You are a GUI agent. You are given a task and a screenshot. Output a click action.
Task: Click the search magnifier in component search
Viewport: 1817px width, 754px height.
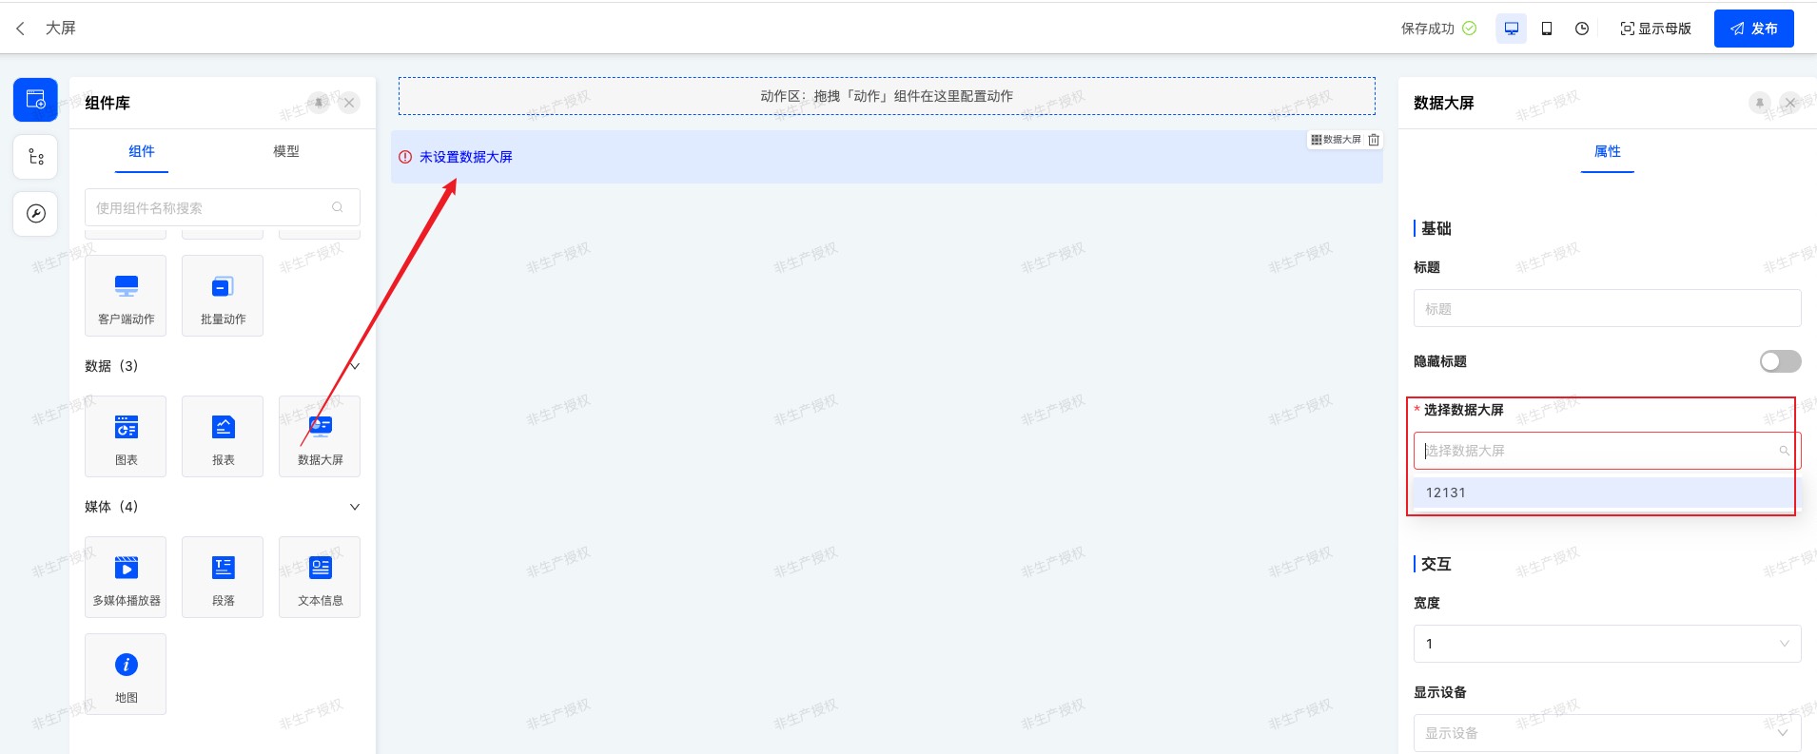[x=338, y=207]
